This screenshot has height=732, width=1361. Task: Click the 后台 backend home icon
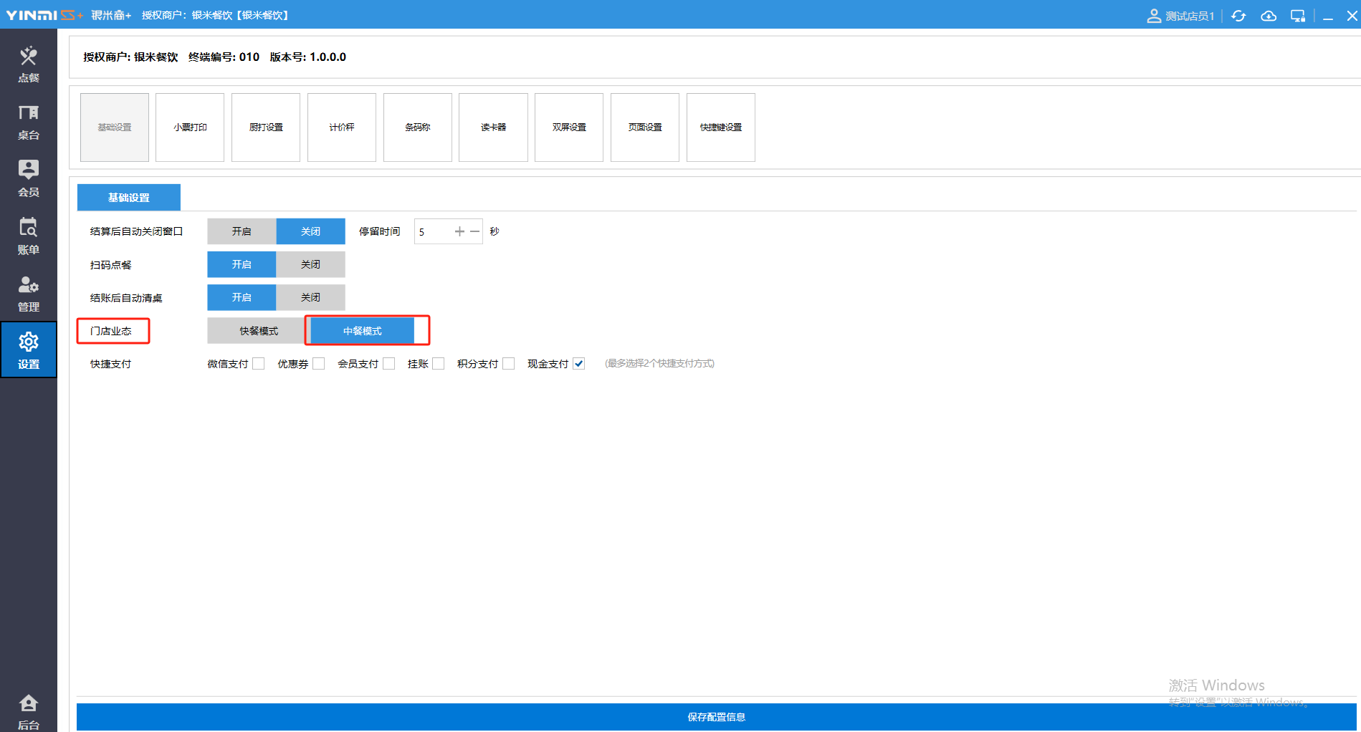29,711
